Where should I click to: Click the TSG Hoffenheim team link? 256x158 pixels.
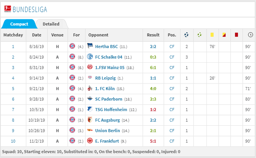tap(111, 110)
